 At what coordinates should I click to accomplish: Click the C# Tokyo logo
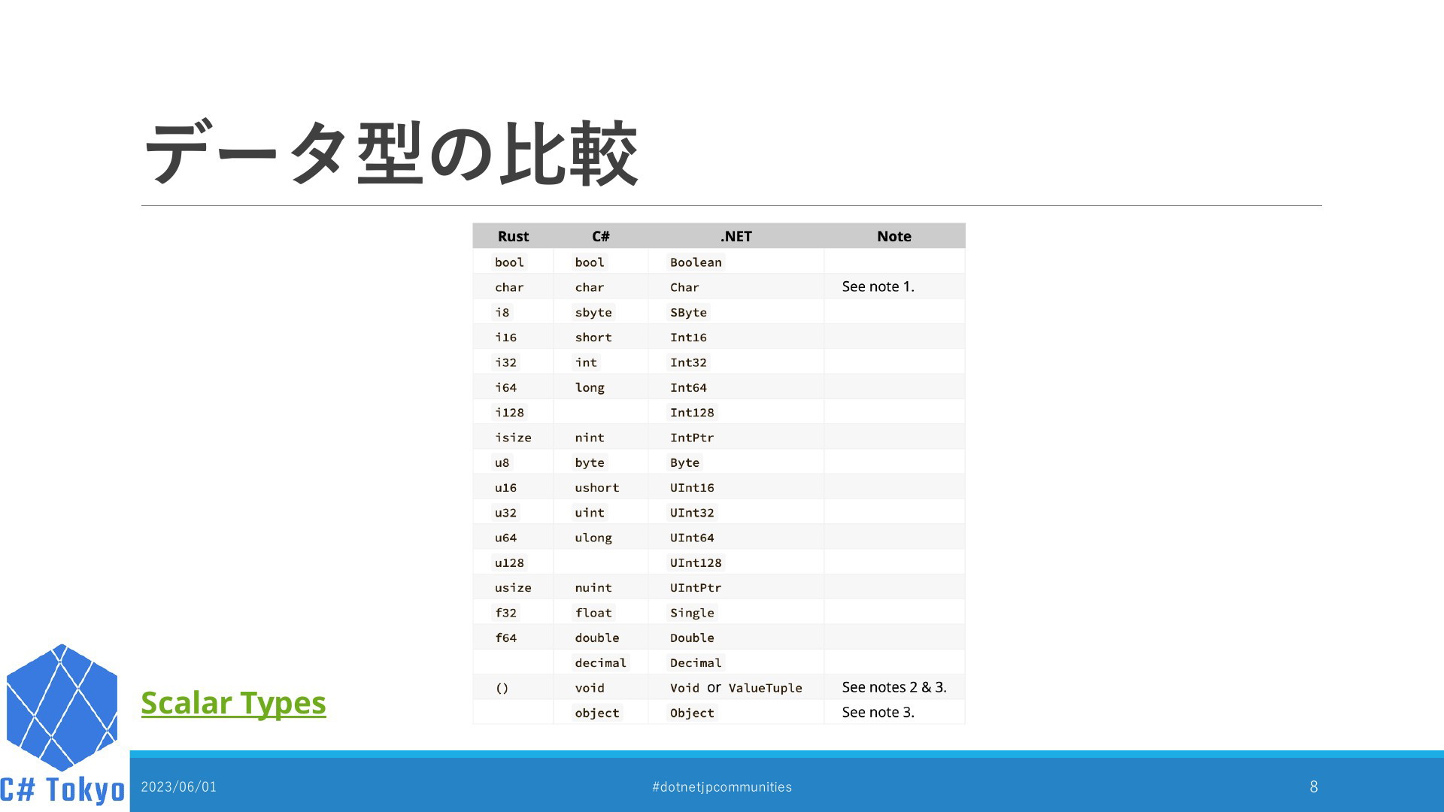62,725
